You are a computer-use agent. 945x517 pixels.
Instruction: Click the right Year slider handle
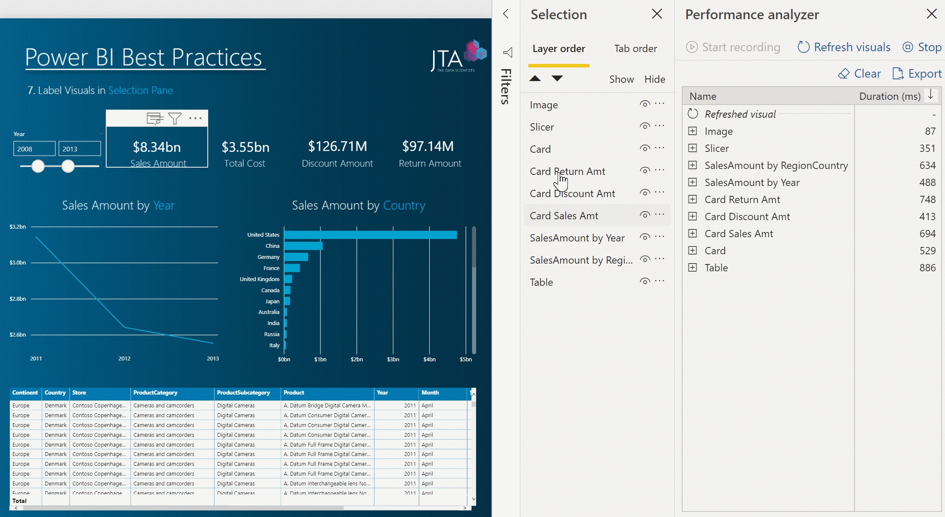tap(68, 166)
